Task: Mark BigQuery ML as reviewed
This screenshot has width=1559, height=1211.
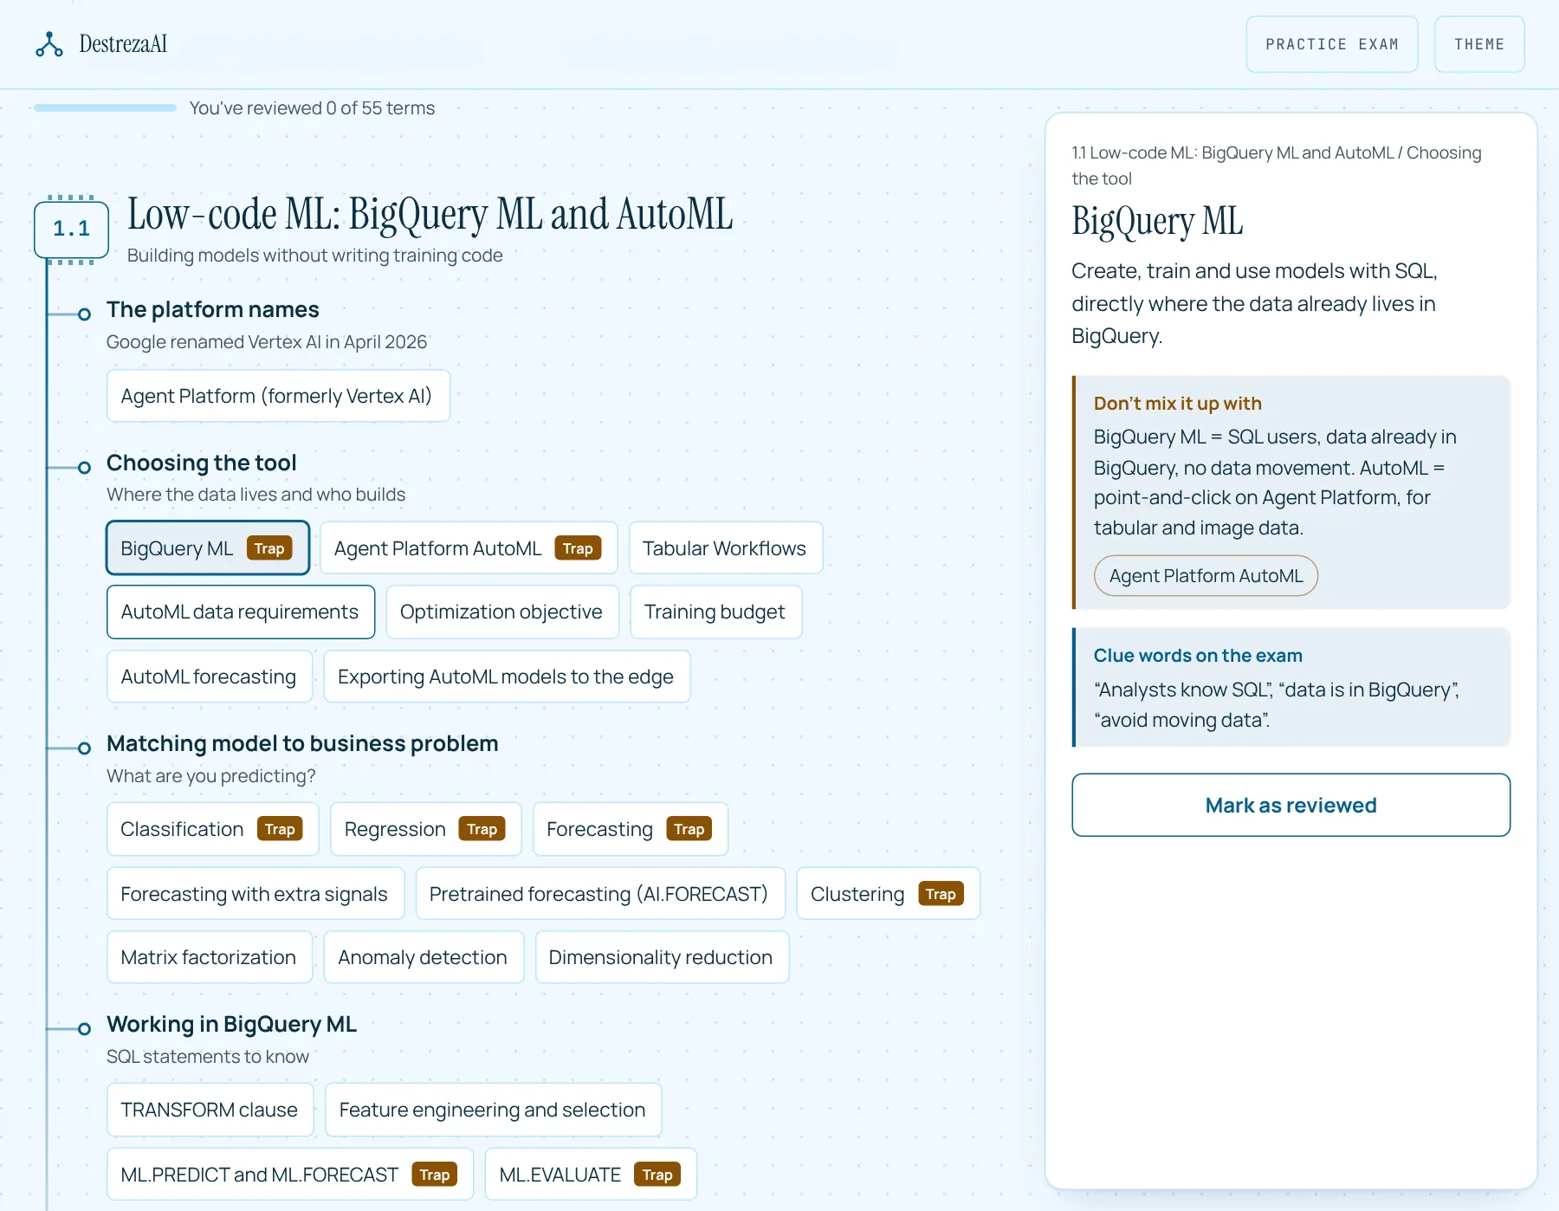Action: [x=1291, y=805]
